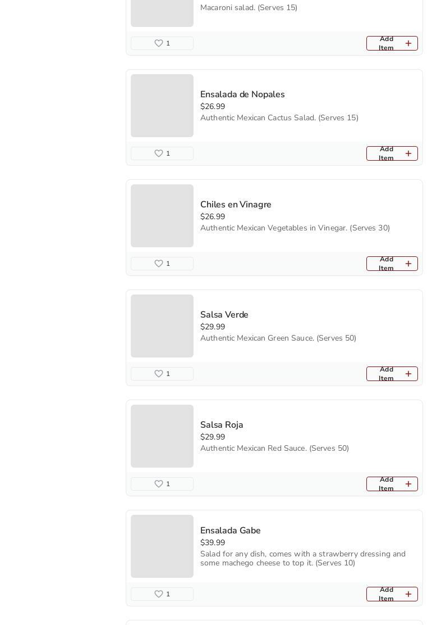Image resolution: width=432 pixels, height=625 pixels.
Task: Click heart icon for Chiles en Vinagre
Action: coord(159,264)
